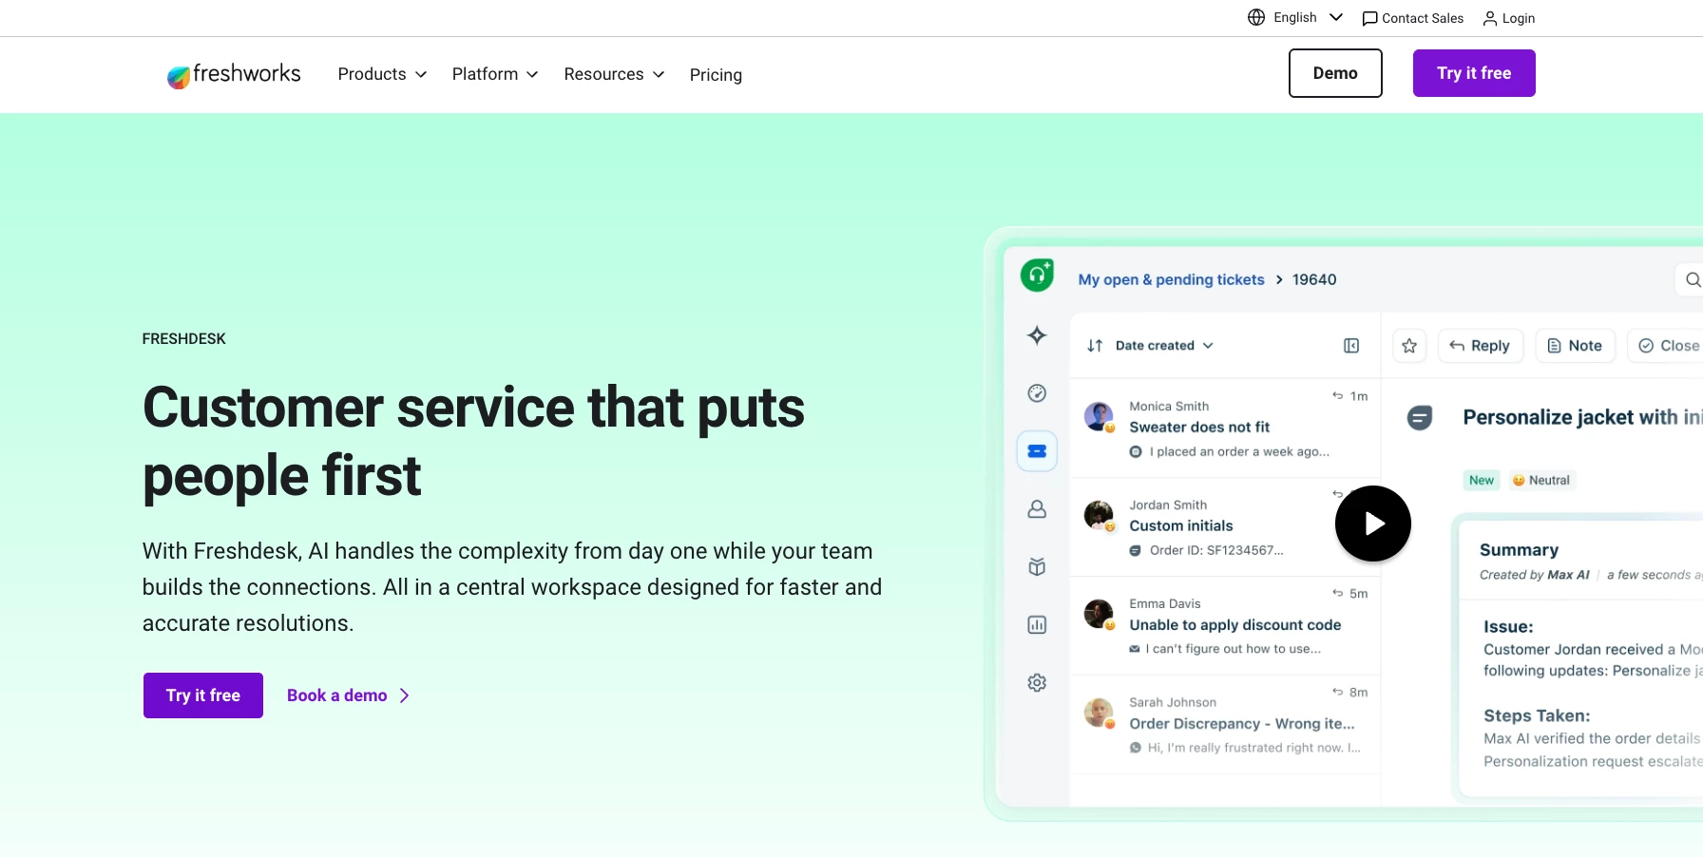Select the tickets icon in sidebar
The height and width of the screenshot is (857, 1703).
(x=1037, y=451)
